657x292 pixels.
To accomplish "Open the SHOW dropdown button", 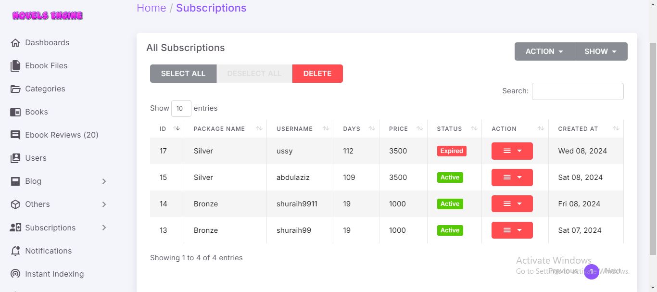I will [x=600, y=51].
